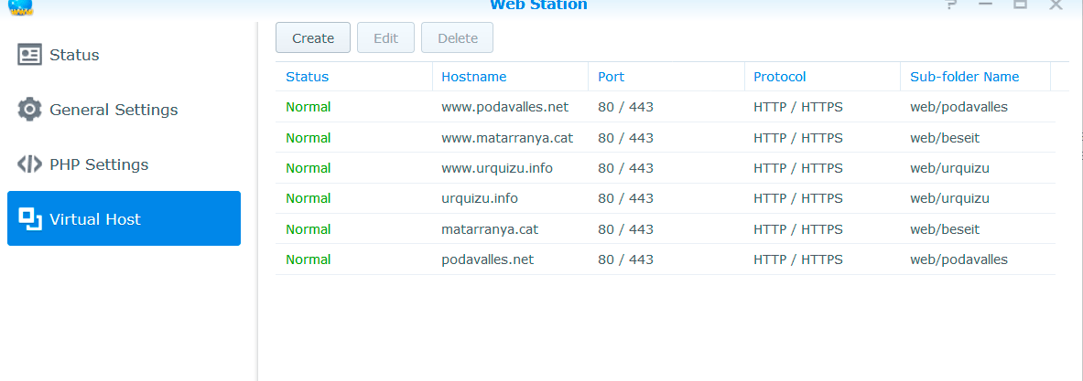Sort by the Protocol column header
Viewport: 1083px width, 381px height.
click(779, 77)
